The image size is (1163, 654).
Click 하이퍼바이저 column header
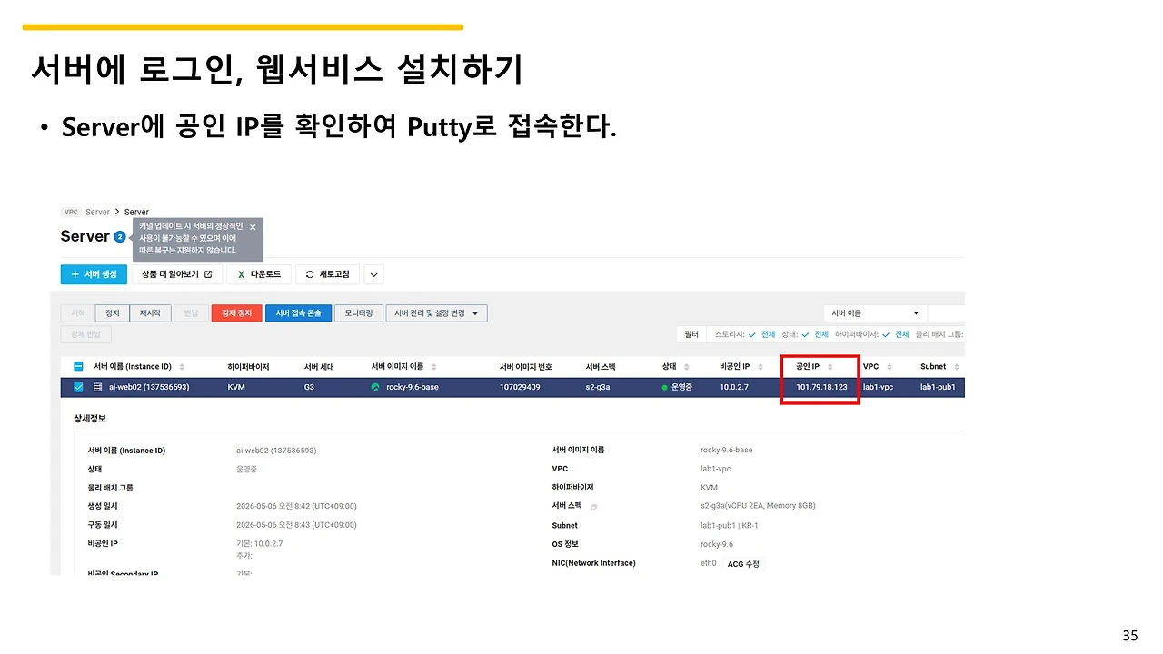coord(248,367)
